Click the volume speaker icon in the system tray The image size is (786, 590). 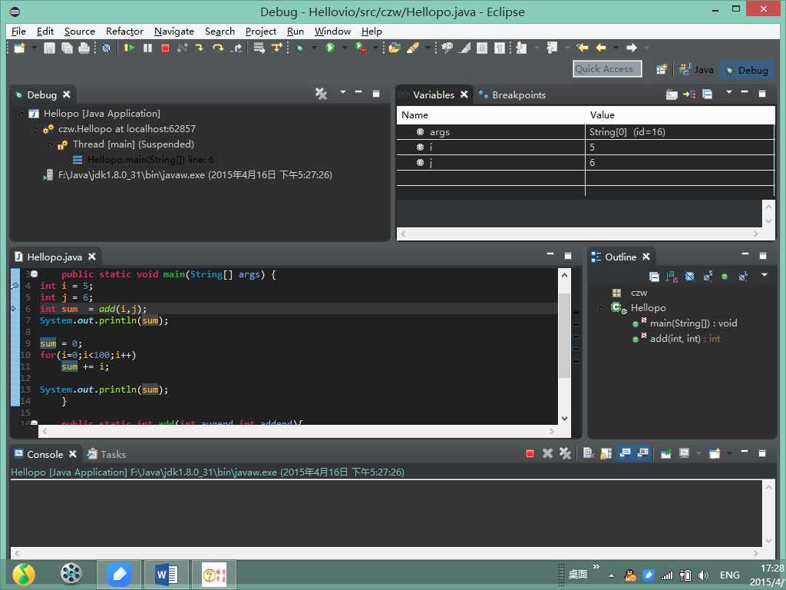pos(703,575)
